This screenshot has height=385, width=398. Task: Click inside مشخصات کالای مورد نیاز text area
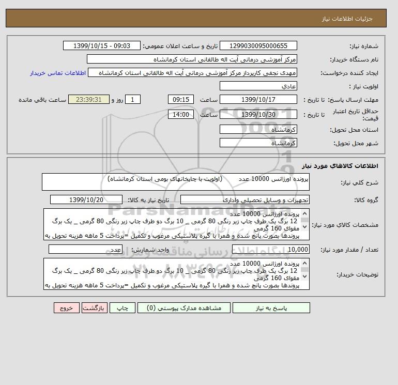pyautogui.click(x=173, y=224)
